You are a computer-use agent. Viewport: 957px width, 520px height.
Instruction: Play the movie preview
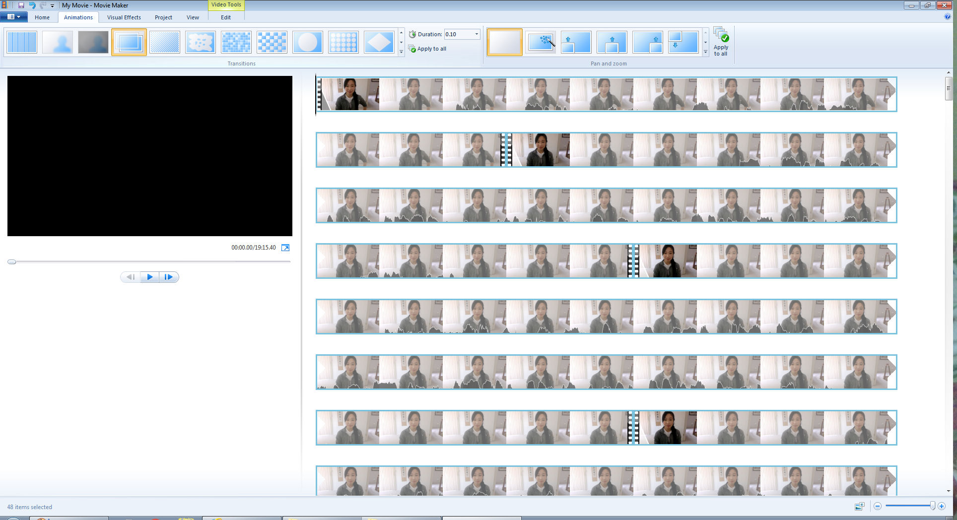(149, 277)
